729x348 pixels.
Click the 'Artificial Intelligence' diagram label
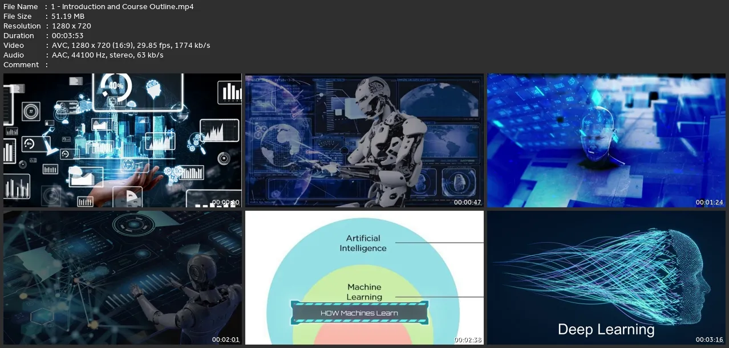tap(363, 243)
